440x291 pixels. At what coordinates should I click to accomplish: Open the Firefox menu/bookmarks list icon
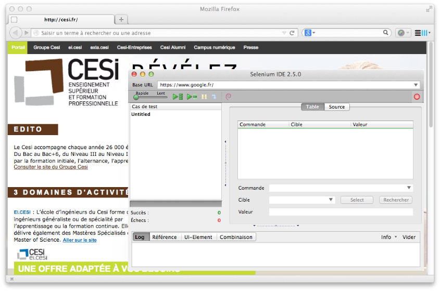pyautogui.click(x=422, y=33)
